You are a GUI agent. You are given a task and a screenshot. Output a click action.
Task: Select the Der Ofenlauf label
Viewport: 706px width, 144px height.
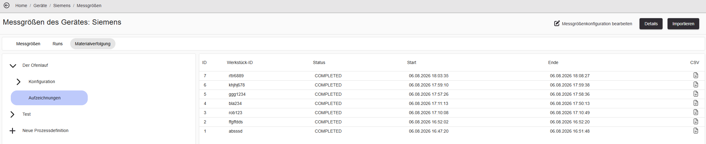[x=35, y=65]
